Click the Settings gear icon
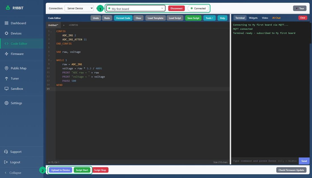The height and width of the screenshot is (178, 312). point(6,103)
